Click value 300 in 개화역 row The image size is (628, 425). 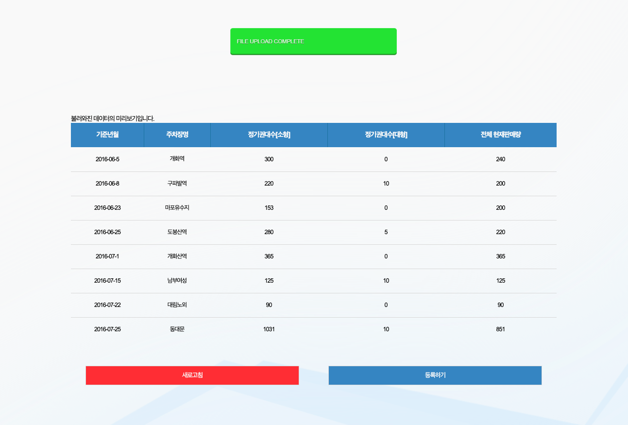pyautogui.click(x=269, y=159)
